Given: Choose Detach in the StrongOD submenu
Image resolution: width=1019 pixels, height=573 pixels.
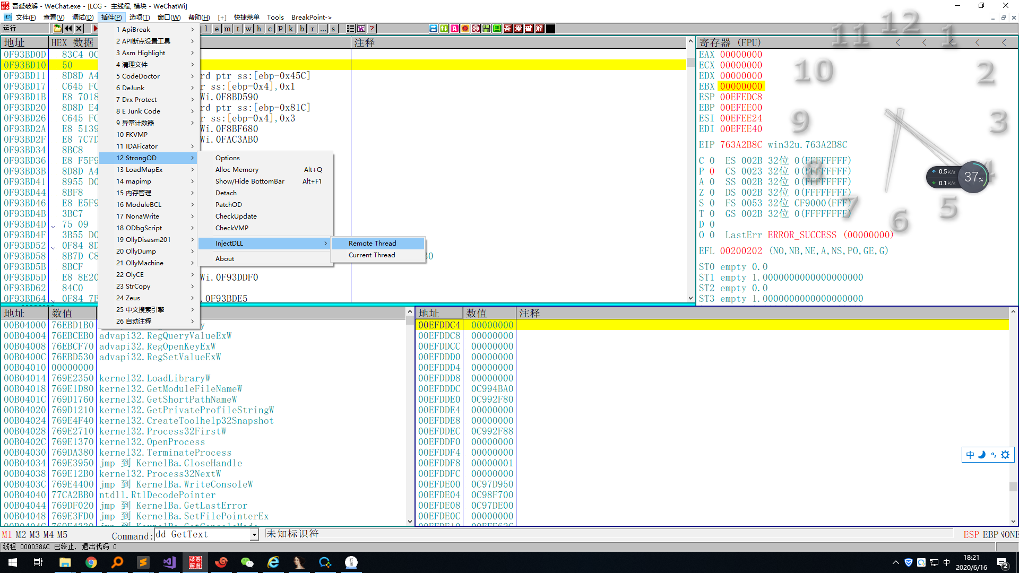Looking at the screenshot, I should point(265,193).
